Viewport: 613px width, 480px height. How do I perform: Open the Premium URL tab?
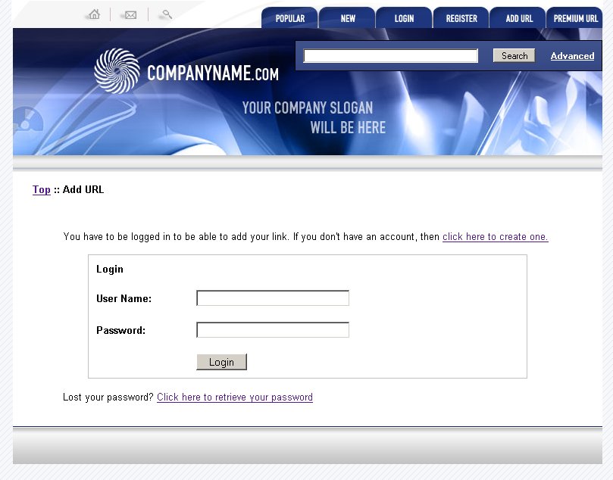tap(575, 18)
